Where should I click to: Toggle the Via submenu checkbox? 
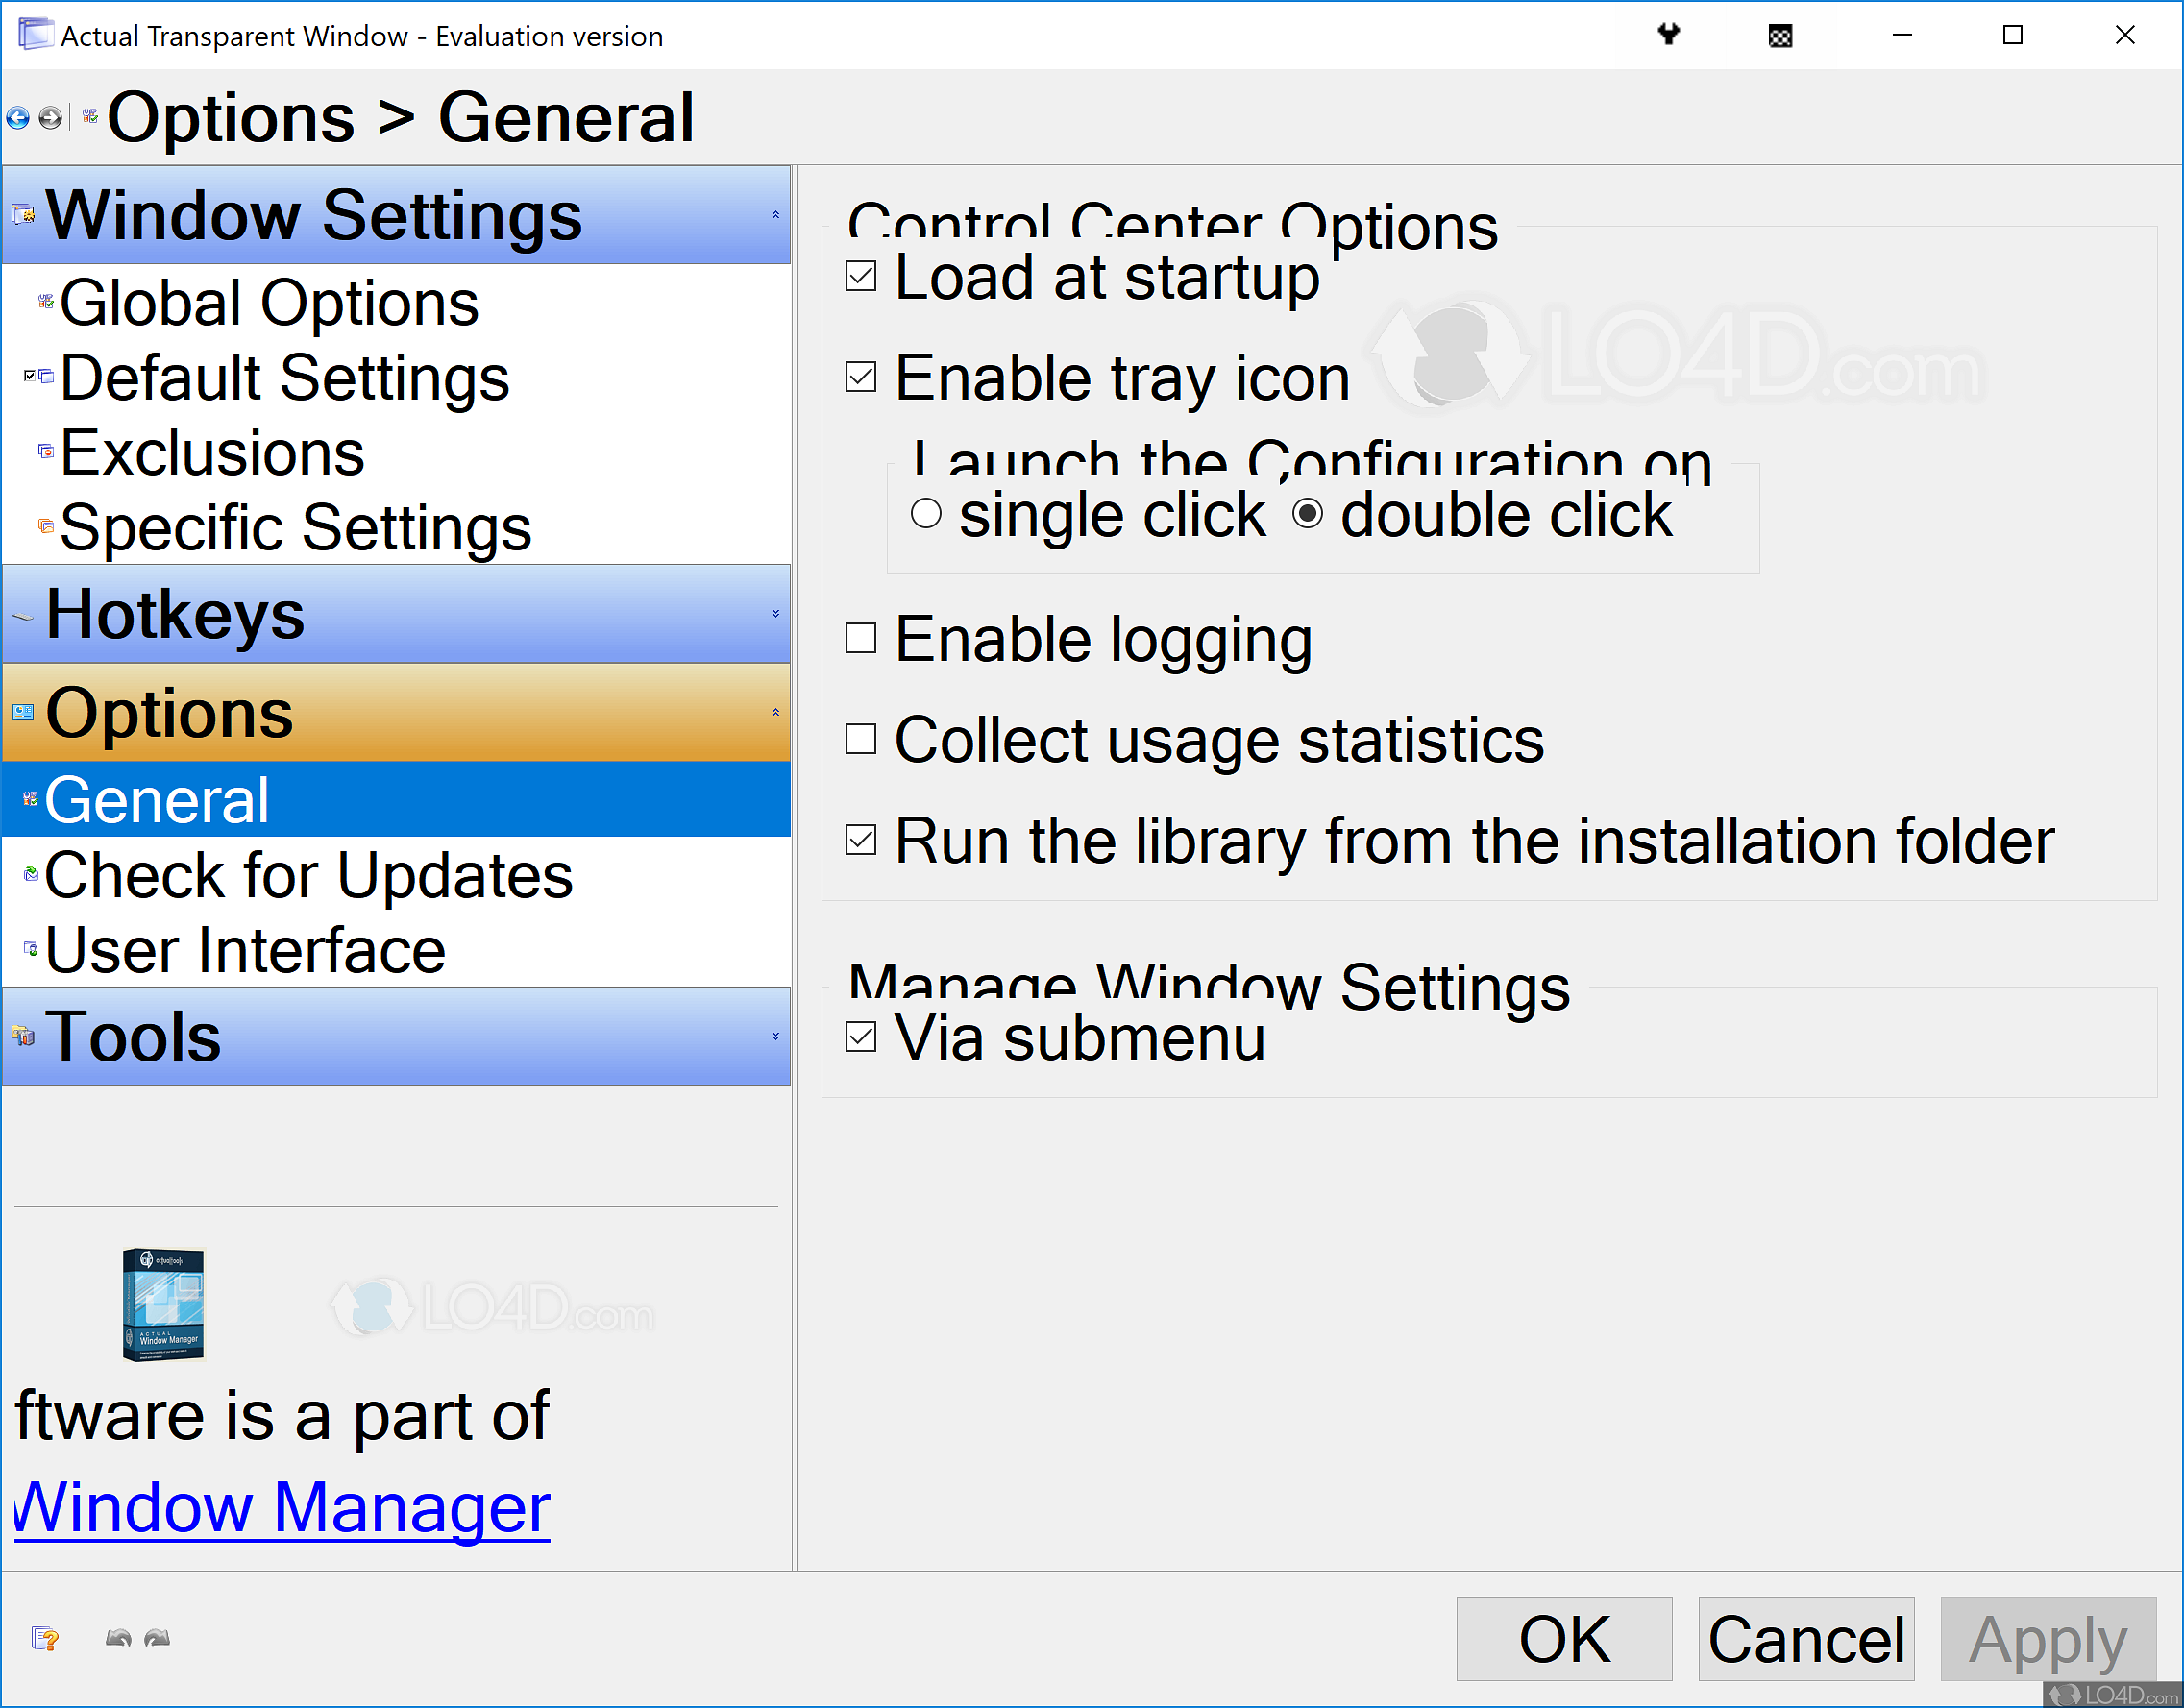tap(861, 1037)
